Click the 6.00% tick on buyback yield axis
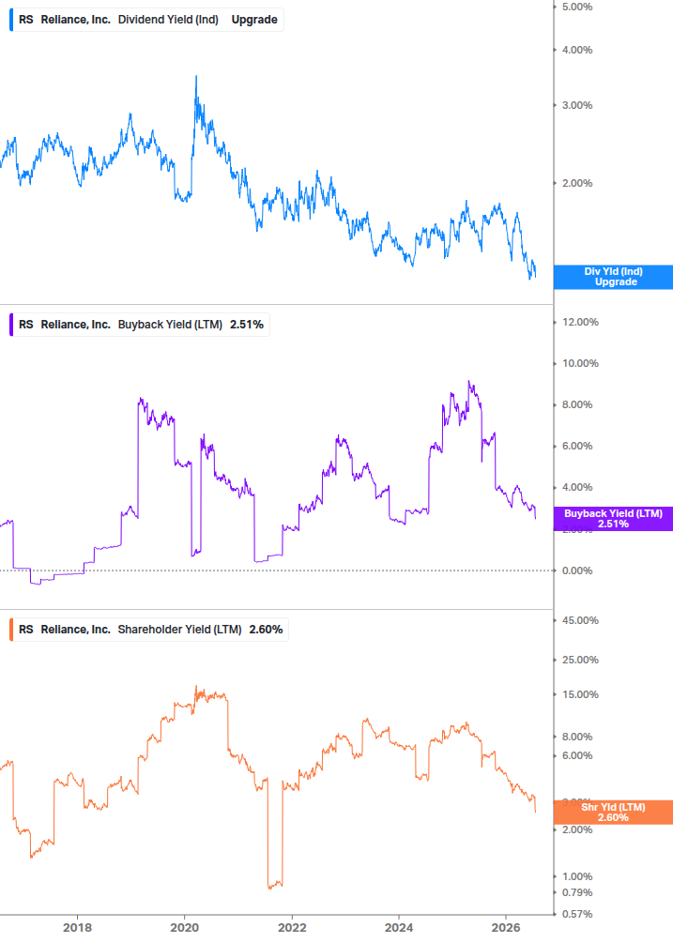Screen dimensions: 673x943 (576, 447)
